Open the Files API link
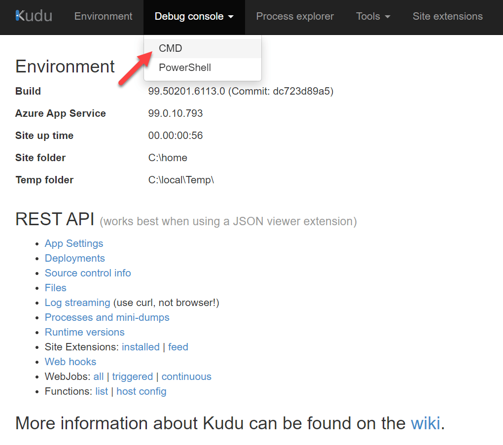Screen dimensions: 503x445 (x=55, y=288)
